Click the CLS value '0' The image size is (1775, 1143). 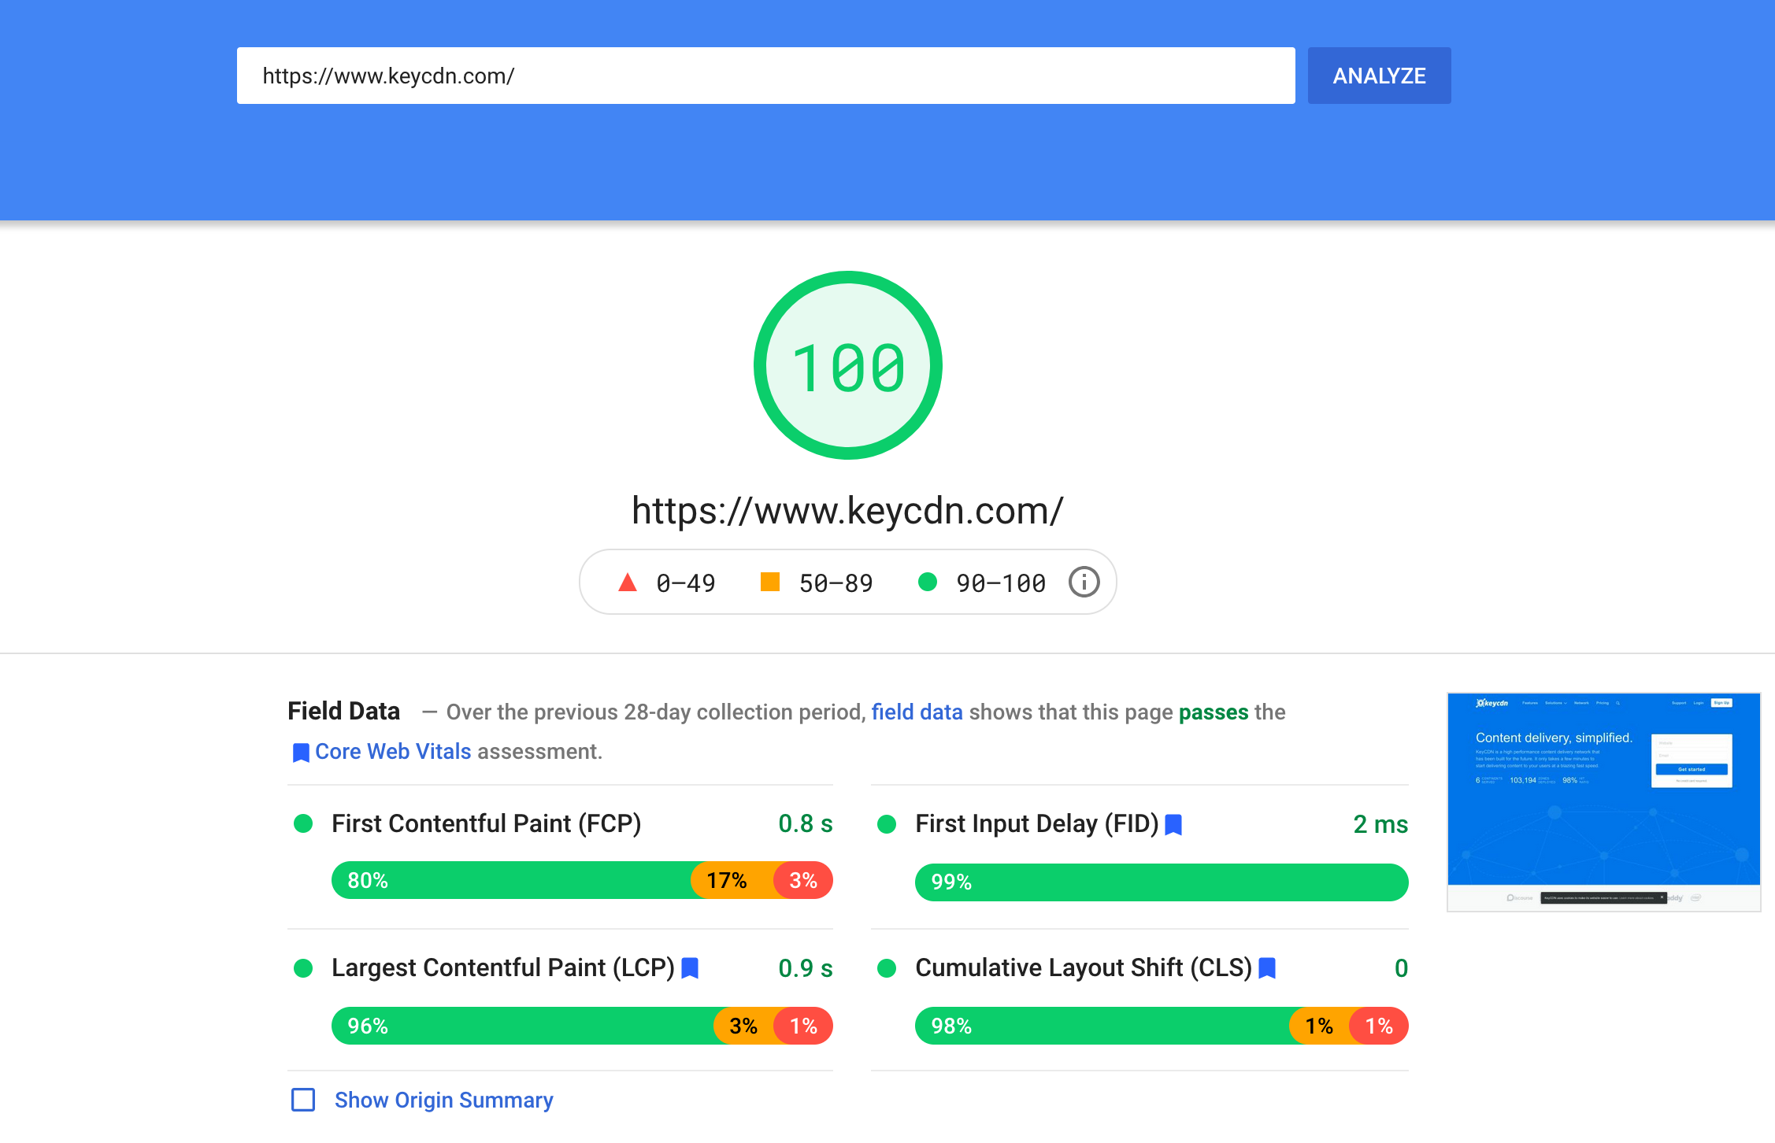[1401, 968]
